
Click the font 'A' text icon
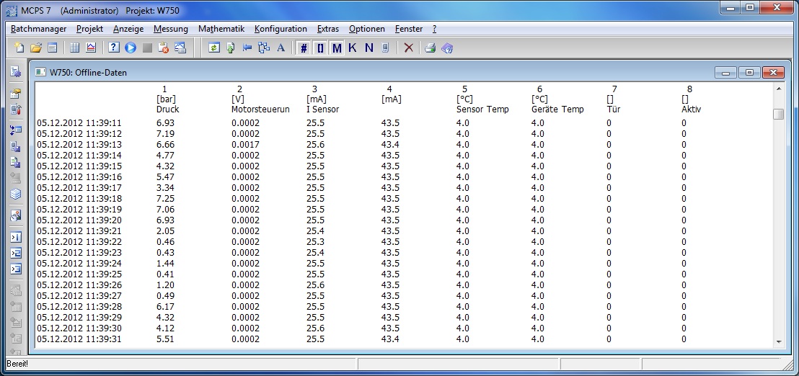click(281, 48)
